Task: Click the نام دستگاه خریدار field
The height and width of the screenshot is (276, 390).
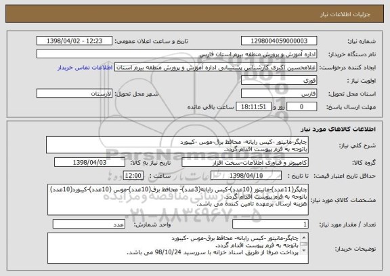Action: tap(177, 54)
